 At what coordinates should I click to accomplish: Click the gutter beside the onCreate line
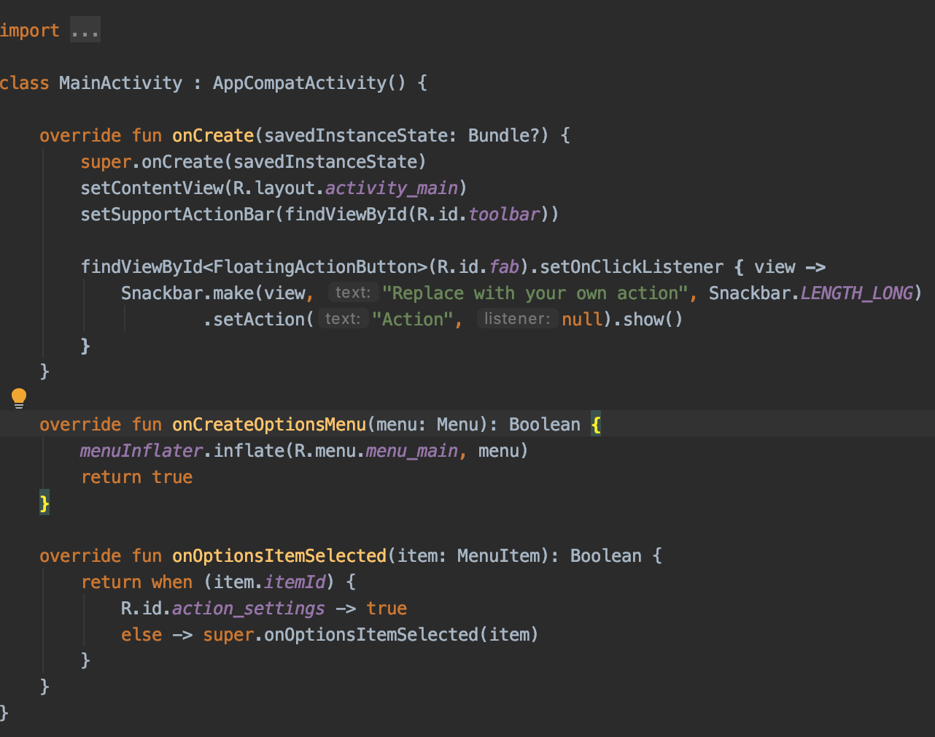[18, 135]
